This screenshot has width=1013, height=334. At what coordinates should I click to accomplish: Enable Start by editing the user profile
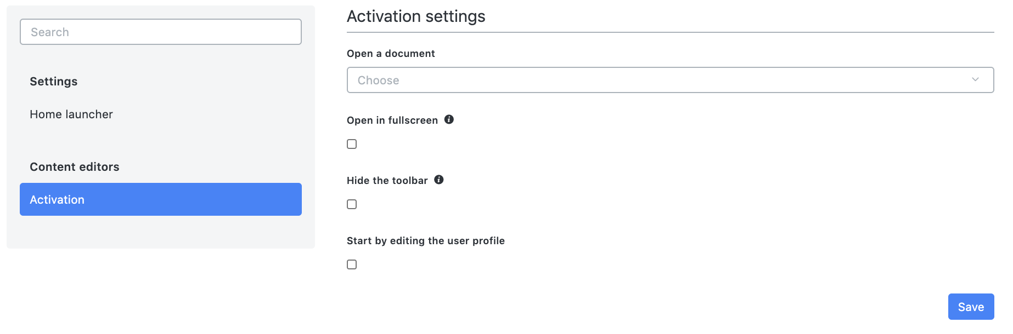(352, 264)
